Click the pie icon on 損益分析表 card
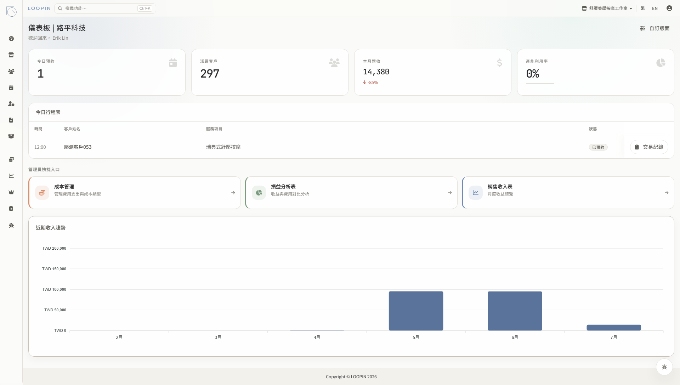 click(259, 193)
